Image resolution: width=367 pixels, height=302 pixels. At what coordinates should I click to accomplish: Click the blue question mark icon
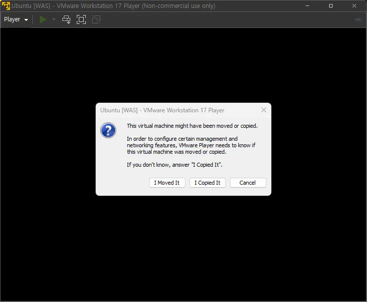coord(108,130)
